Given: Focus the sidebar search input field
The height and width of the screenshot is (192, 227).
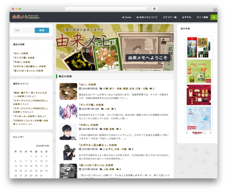Looking at the screenshot, I should (x=24, y=30).
